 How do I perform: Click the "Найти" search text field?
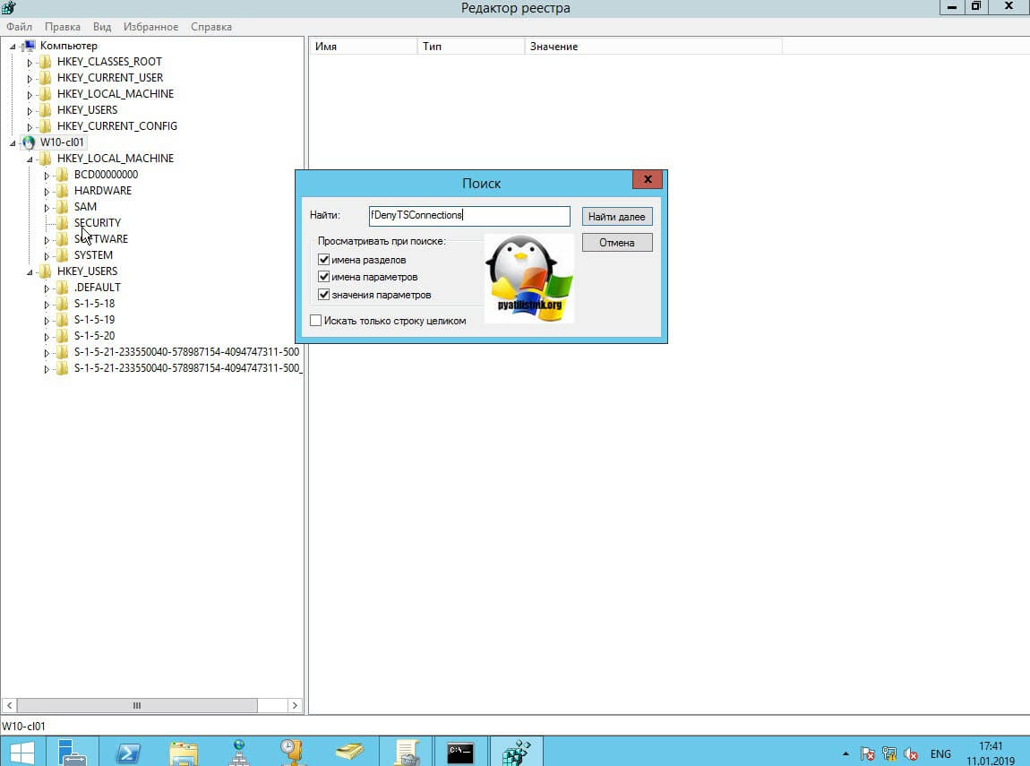coord(468,216)
